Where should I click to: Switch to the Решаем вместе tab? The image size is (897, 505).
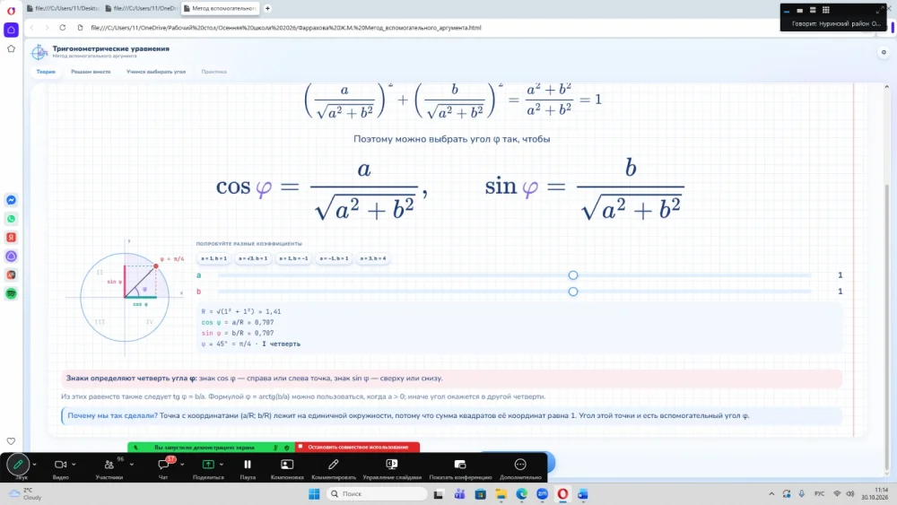(x=91, y=72)
